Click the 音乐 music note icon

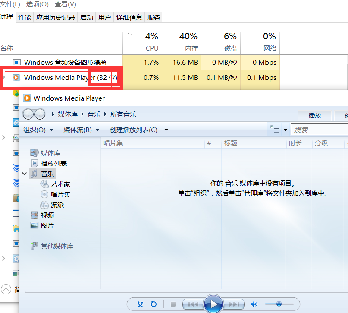(x=34, y=174)
